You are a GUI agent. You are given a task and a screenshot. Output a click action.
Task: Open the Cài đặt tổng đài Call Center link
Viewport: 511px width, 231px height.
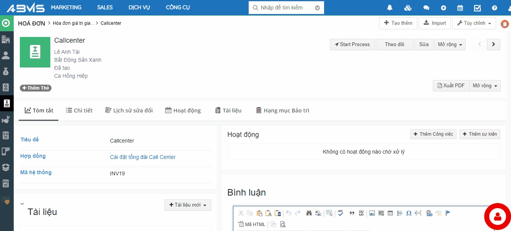(x=143, y=157)
